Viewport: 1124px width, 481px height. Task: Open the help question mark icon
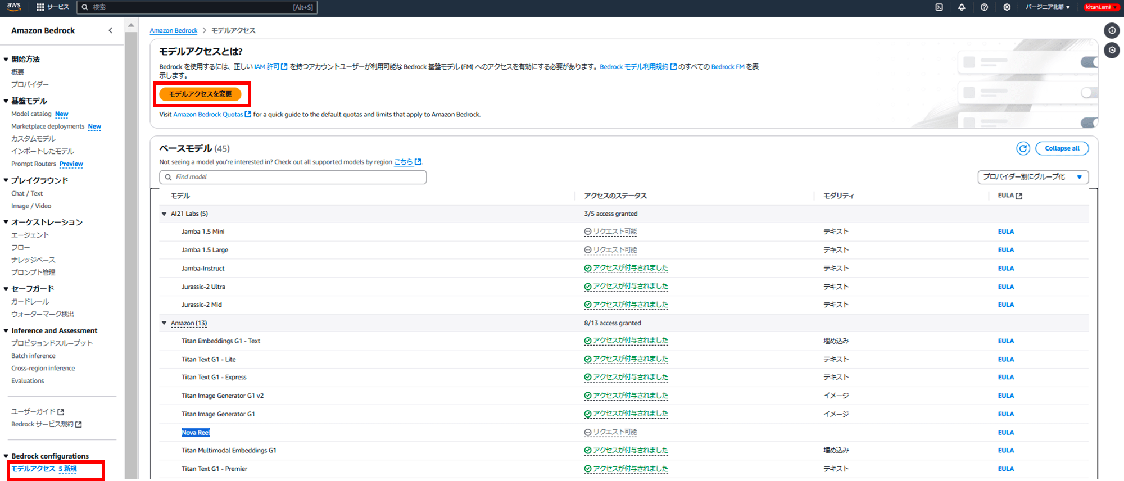pos(984,7)
